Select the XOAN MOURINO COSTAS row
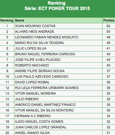The height and width of the screenshot is (135, 115). pyautogui.click(x=57, y=26)
